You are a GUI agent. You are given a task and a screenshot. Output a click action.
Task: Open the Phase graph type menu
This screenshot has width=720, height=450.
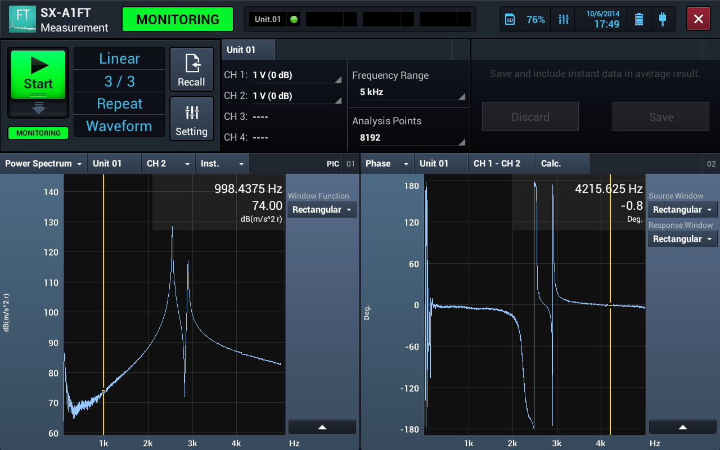386,164
